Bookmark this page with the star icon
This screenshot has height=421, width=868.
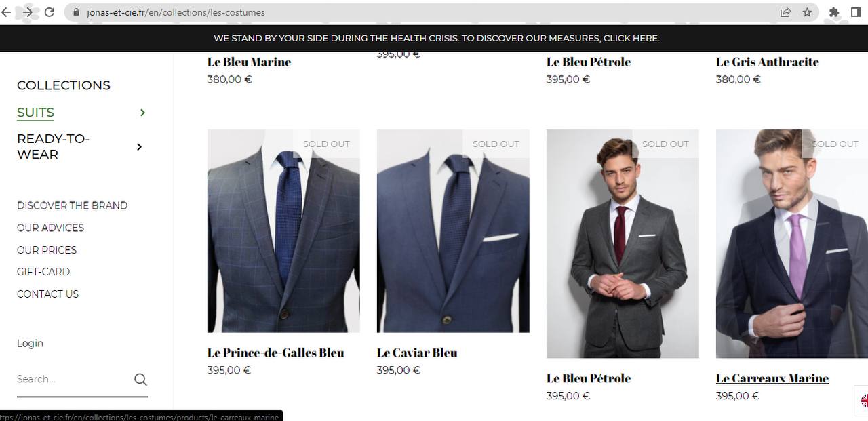tap(807, 12)
